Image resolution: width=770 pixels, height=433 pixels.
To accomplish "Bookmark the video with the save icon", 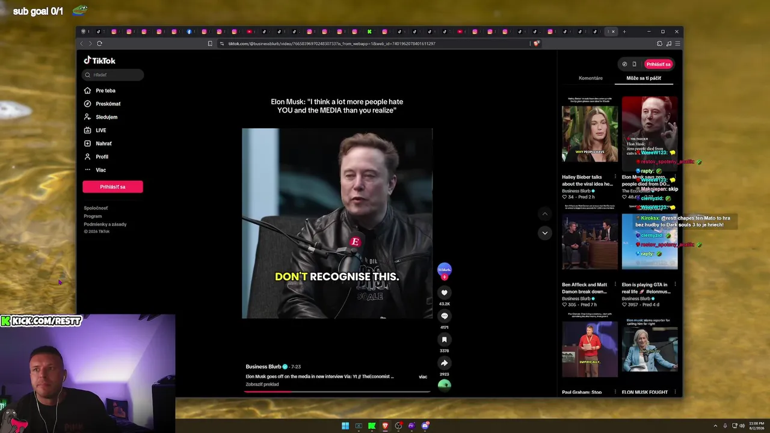I will point(445,339).
